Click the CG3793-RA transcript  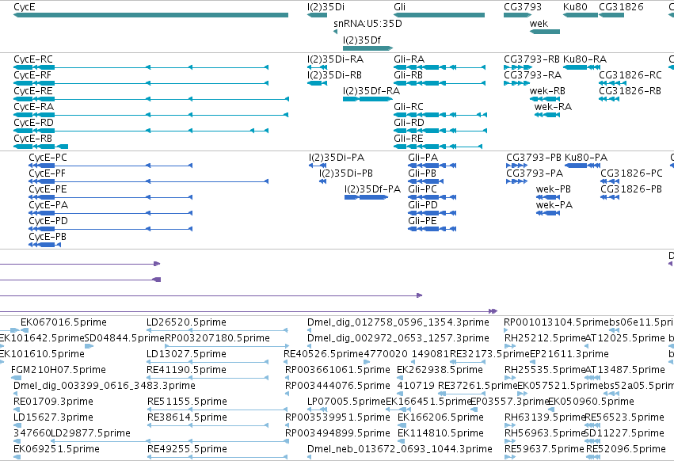[x=516, y=83]
